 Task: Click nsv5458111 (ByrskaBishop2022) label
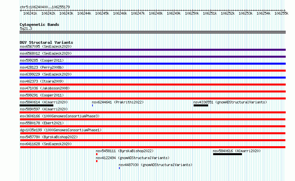[125, 151]
